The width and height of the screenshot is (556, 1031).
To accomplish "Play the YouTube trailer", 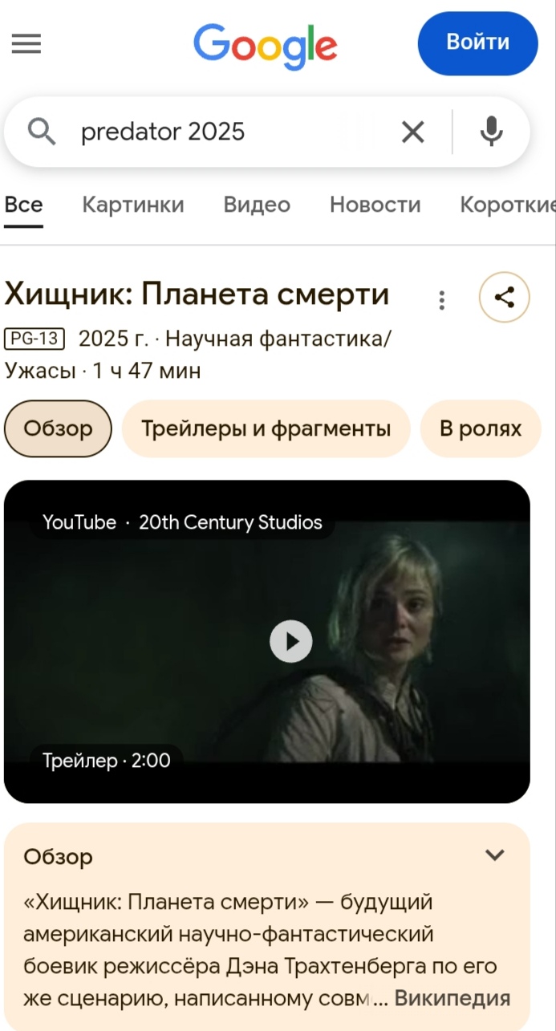I will (x=290, y=641).
